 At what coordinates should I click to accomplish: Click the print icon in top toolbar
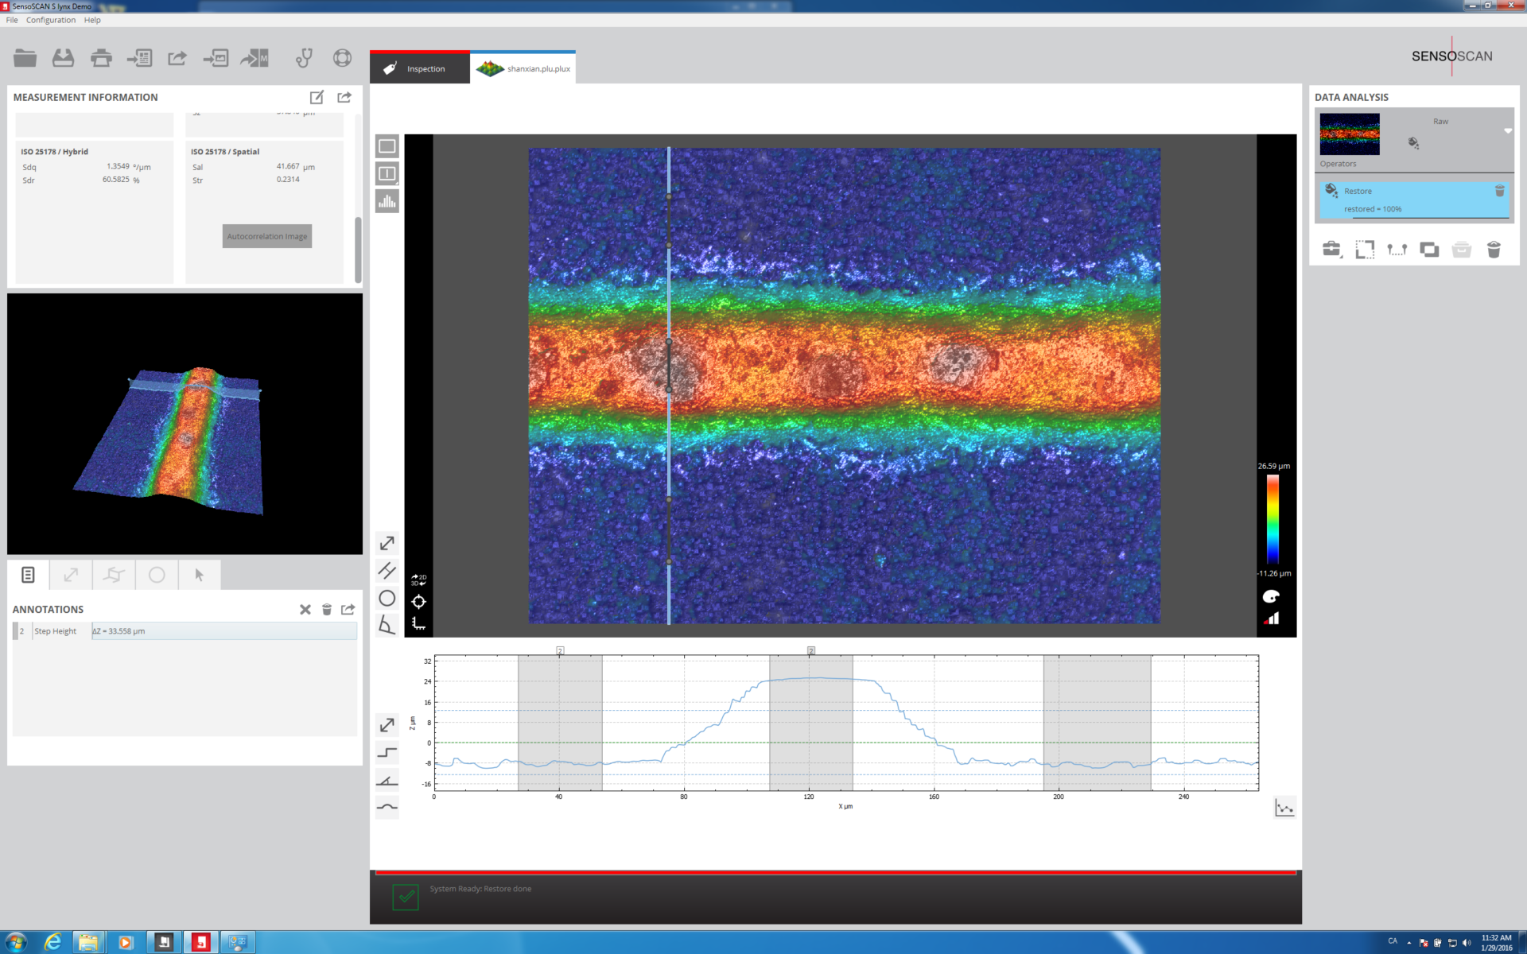coord(101,58)
